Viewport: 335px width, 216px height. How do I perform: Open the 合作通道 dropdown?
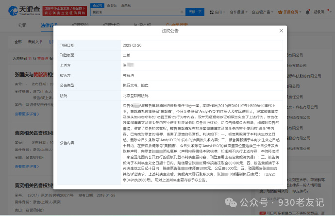pyautogui.click(x=239, y=12)
